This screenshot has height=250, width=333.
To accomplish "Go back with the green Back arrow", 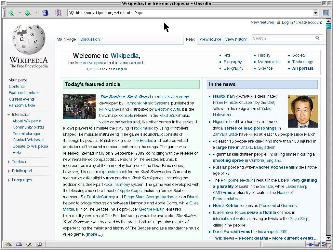I will click(x=11, y=13).
